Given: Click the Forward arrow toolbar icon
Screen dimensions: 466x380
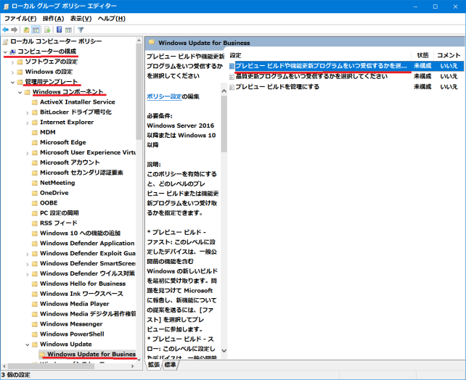Looking at the screenshot, I should click(14, 30).
